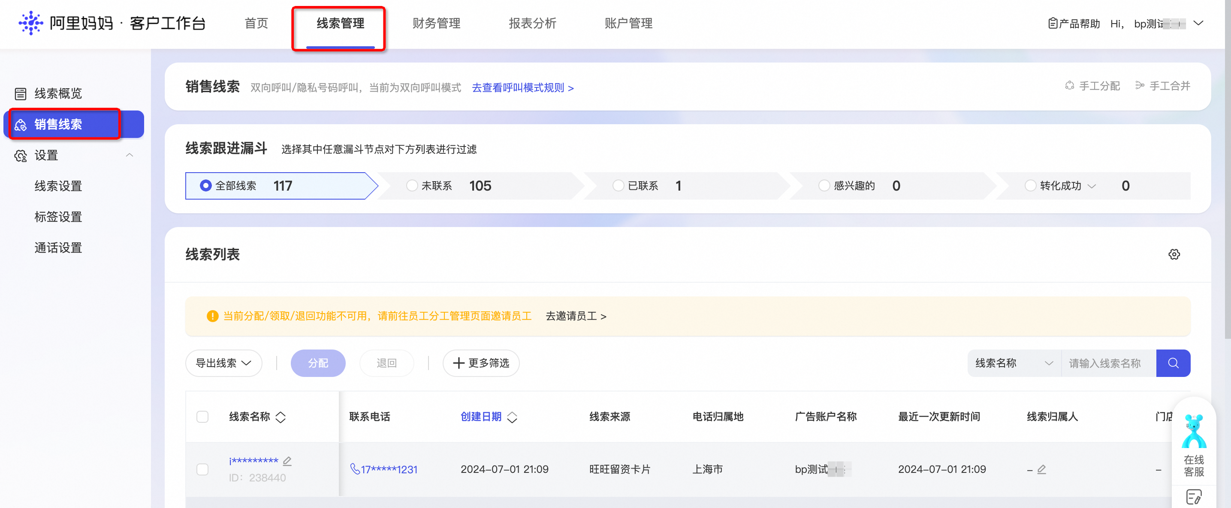
Task: Click the 去查看呼叫模式规则 link
Action: 522,88
